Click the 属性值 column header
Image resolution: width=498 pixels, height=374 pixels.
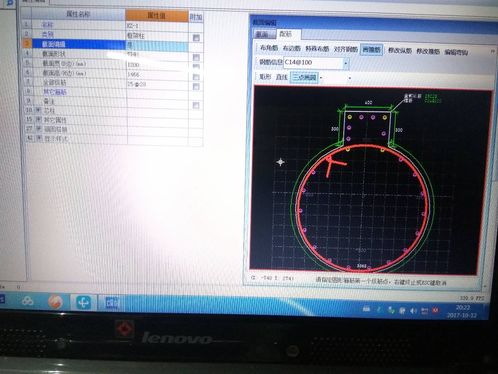(x=157, y=16)
